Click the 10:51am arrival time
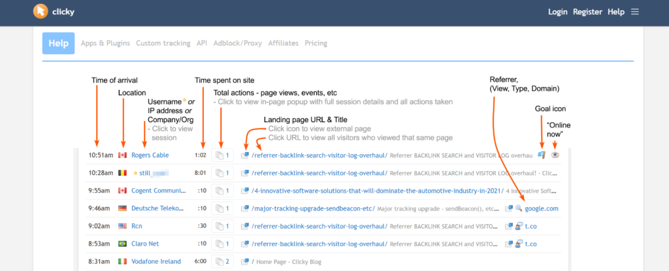This screenshot has width=669, height=271. pyautogui.click(x=101, y=155)
